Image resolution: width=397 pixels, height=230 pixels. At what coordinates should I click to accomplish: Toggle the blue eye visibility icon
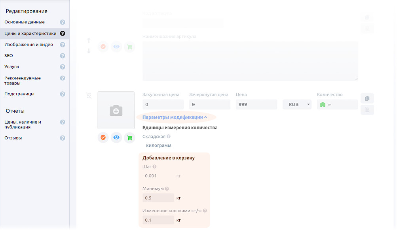click(116, 138)
